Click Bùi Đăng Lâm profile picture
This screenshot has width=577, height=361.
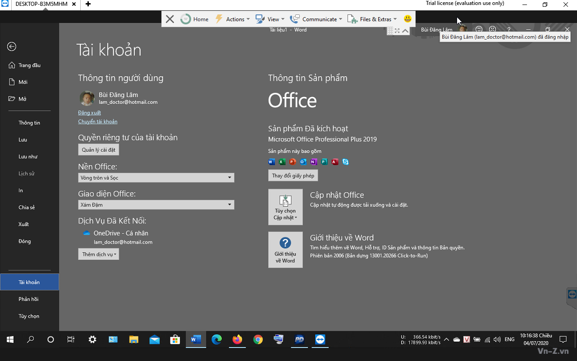coord(87,98)
